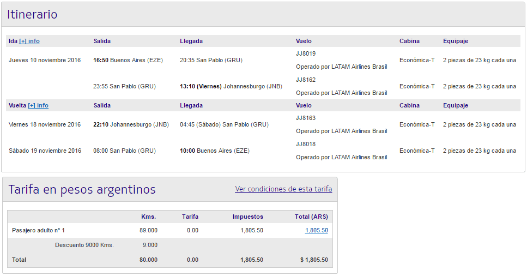This screenshot has height=276, width=527.
Task: Select Operado por LATAM text under JJ8018
Action: [342, 158]
